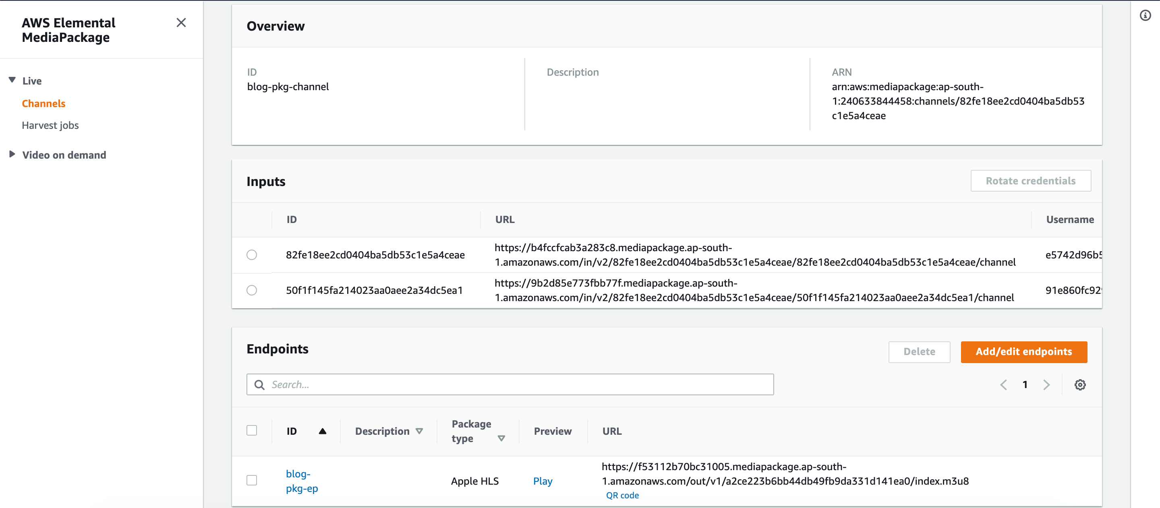This screenshot has width=1160, height=508.
Task: Click the Endpoints Preview column header
Action: 553,431
